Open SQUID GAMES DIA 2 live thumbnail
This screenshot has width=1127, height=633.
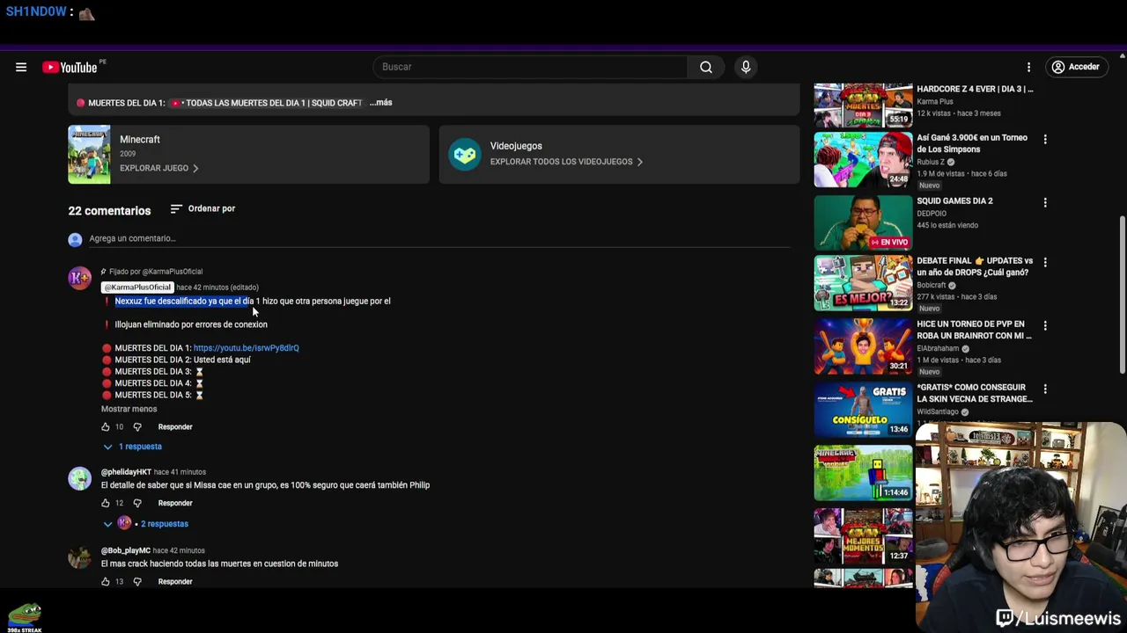point(863,222)
